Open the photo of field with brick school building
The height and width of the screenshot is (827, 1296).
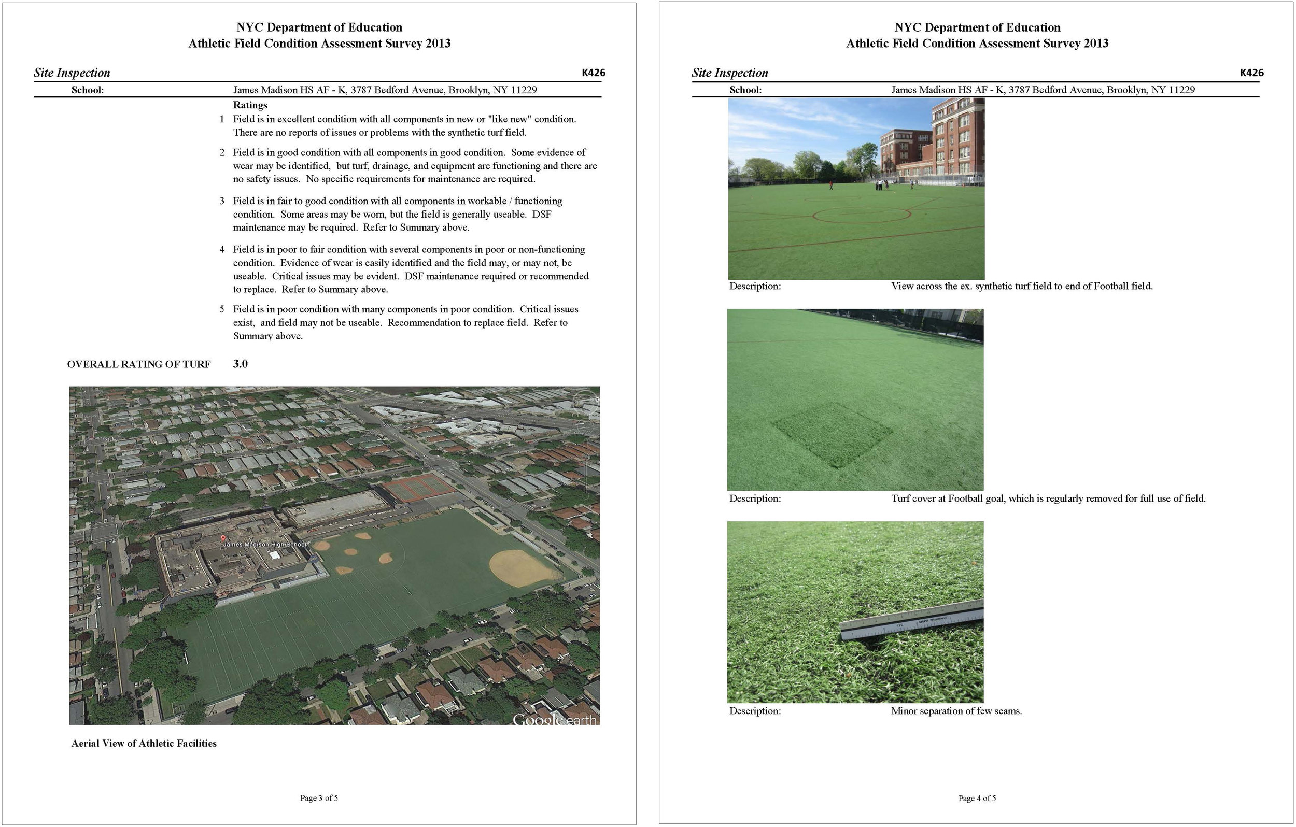(x=856, y=188)
